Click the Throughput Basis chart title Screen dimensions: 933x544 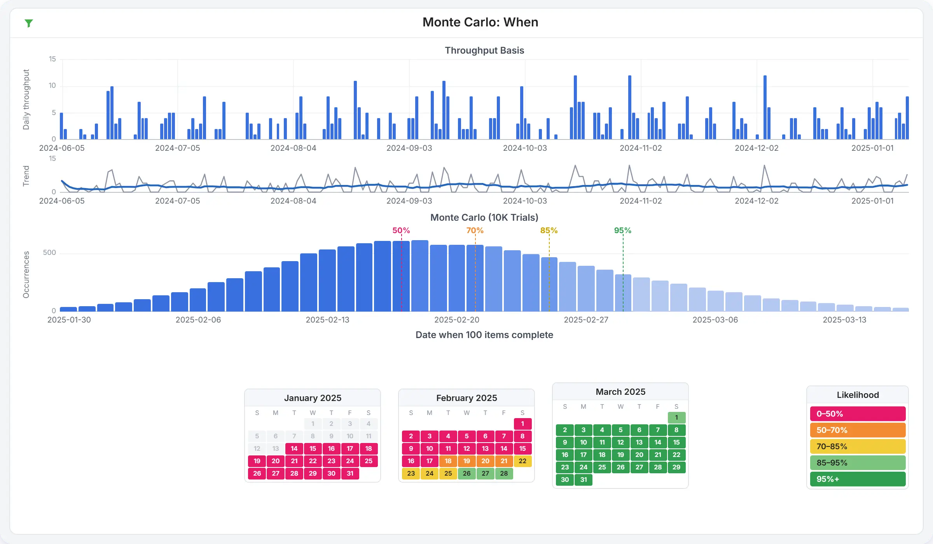(x=484, y=51)
